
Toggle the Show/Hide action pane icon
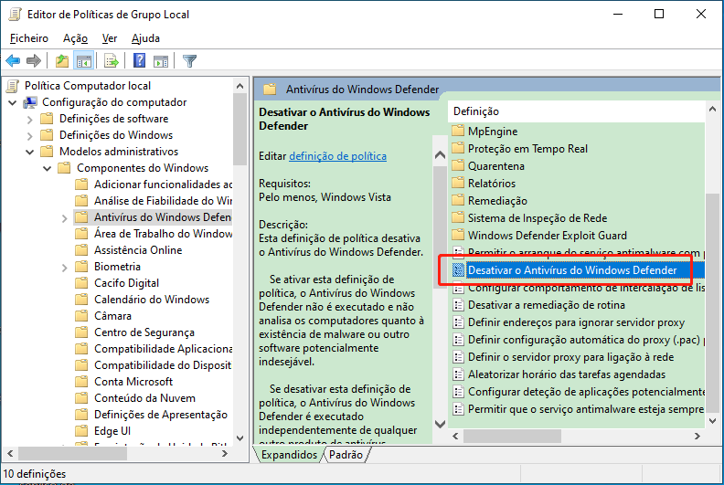[x=161, y=60]
